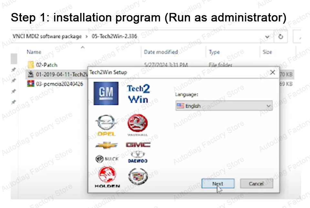Select the 02-Patch folder name
The width and height of the screenshot is (310, 208).
click(x=46, y=65)
